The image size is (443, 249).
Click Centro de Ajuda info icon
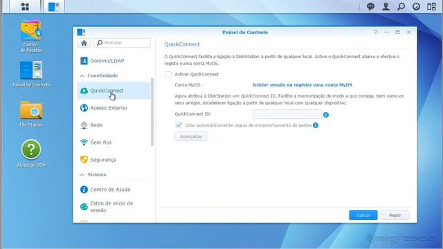click(84, 190)
